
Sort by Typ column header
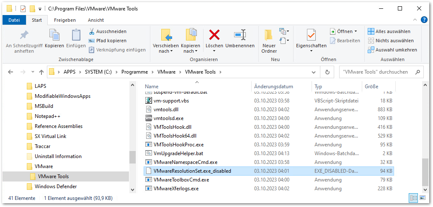click(337, 87)
